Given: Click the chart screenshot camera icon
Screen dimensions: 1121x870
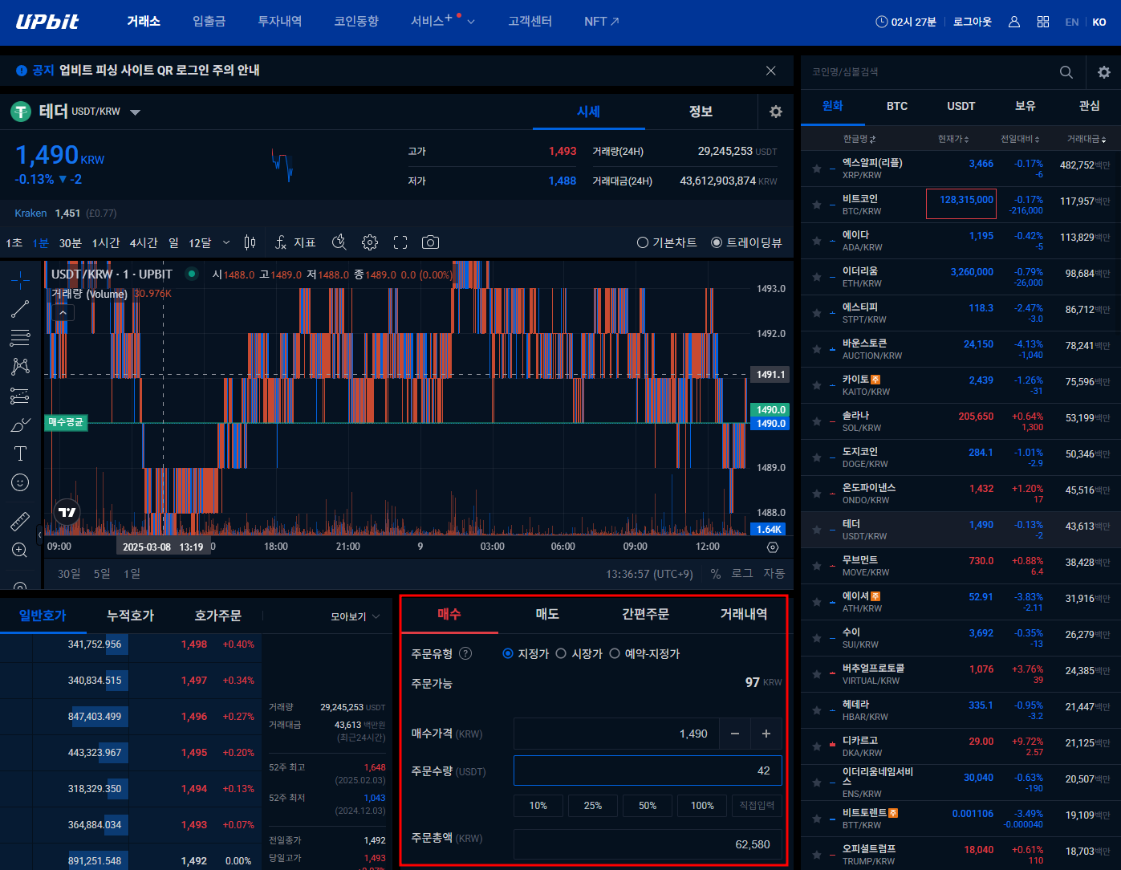Looking at the screenshot, I should pyautogui.click(x=430, y=242).
